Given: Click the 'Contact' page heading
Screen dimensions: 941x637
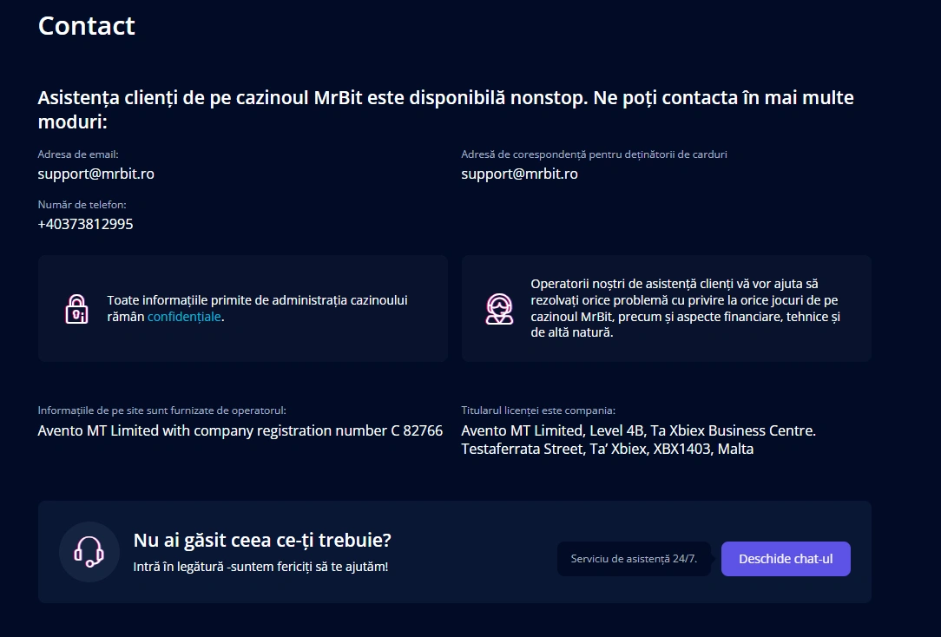Looking at the screenshot, I should [x=87, y=26].
